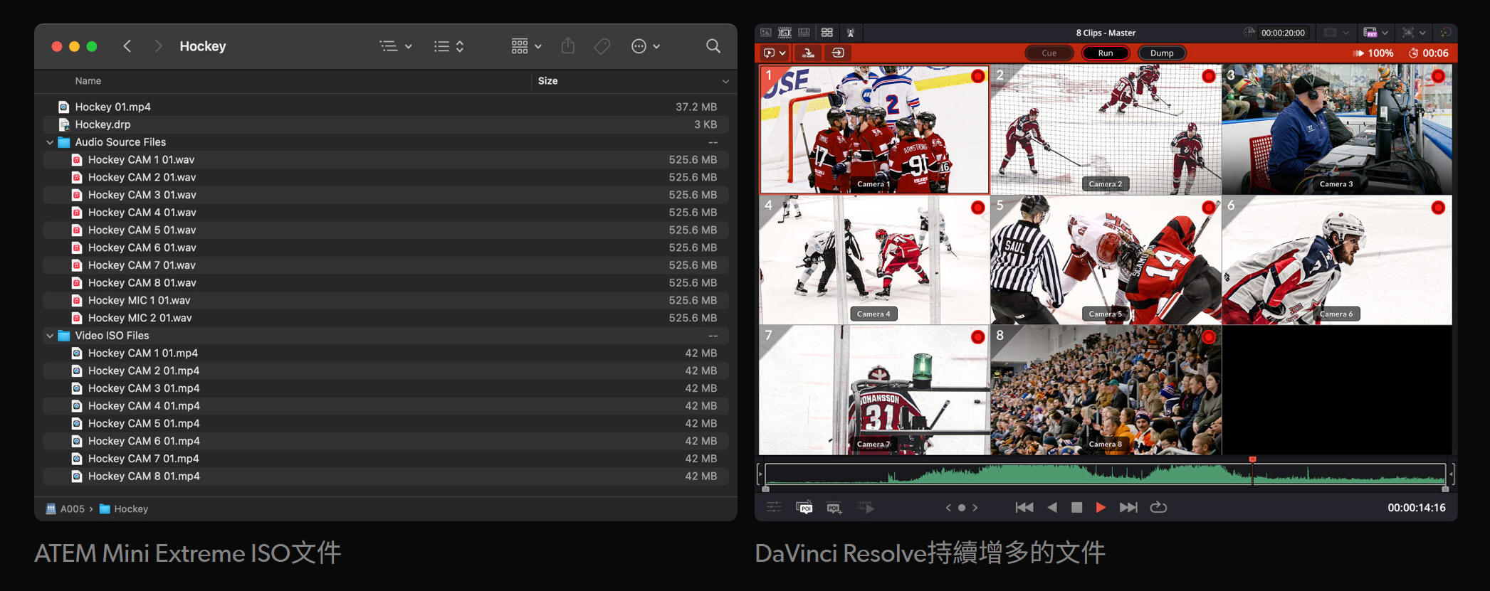Click the Finder tag icon

pyautogui.click(x=602, y=46)
